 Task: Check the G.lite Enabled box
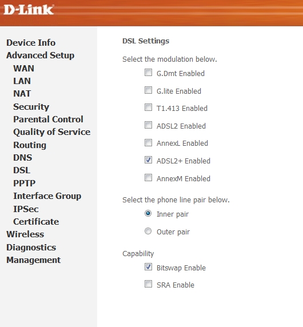coord(148,90)
